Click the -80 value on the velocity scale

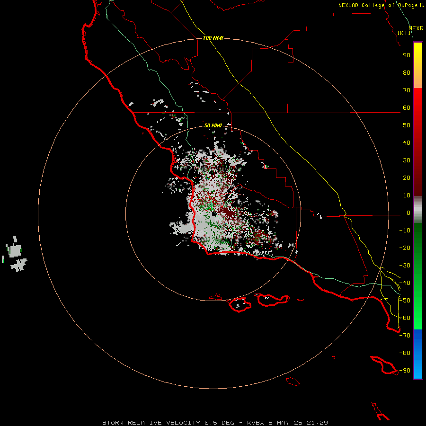point(405,353)
